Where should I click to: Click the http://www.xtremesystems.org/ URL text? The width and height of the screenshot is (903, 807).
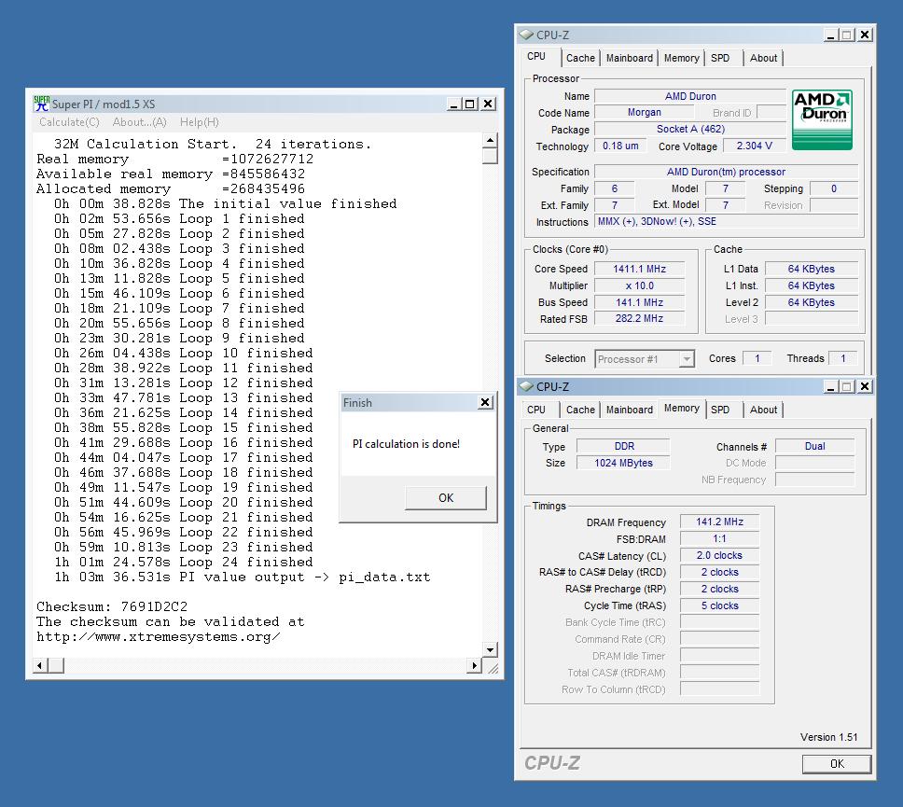point(159,636)
